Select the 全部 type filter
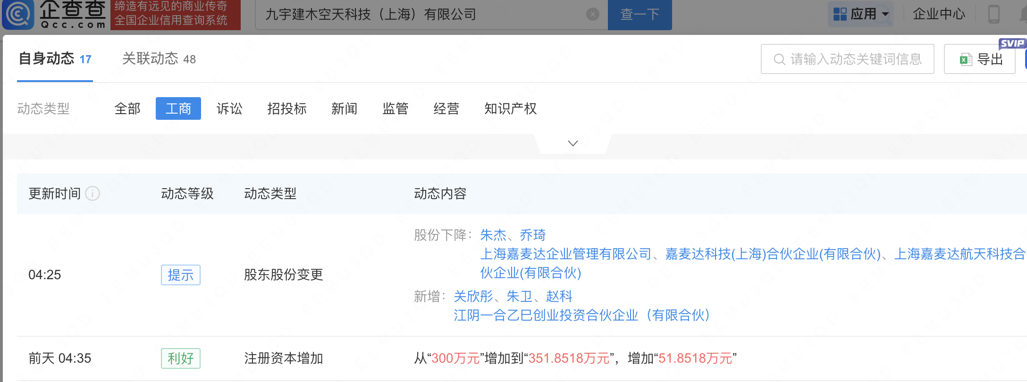 pyautogui.click(x=127, y=109)
